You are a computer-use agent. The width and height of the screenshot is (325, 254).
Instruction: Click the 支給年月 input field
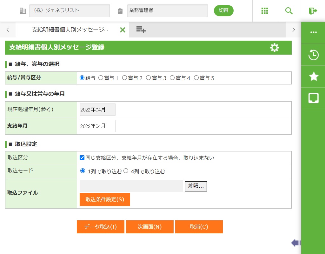click(97, 126)
